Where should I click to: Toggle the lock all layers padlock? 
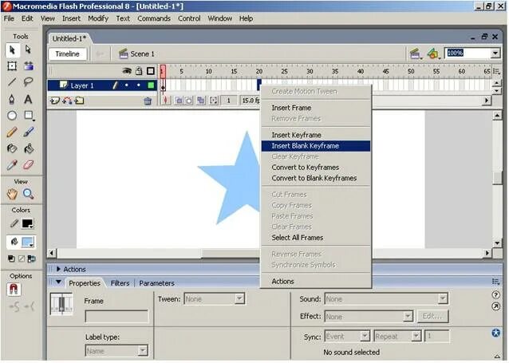139,71
